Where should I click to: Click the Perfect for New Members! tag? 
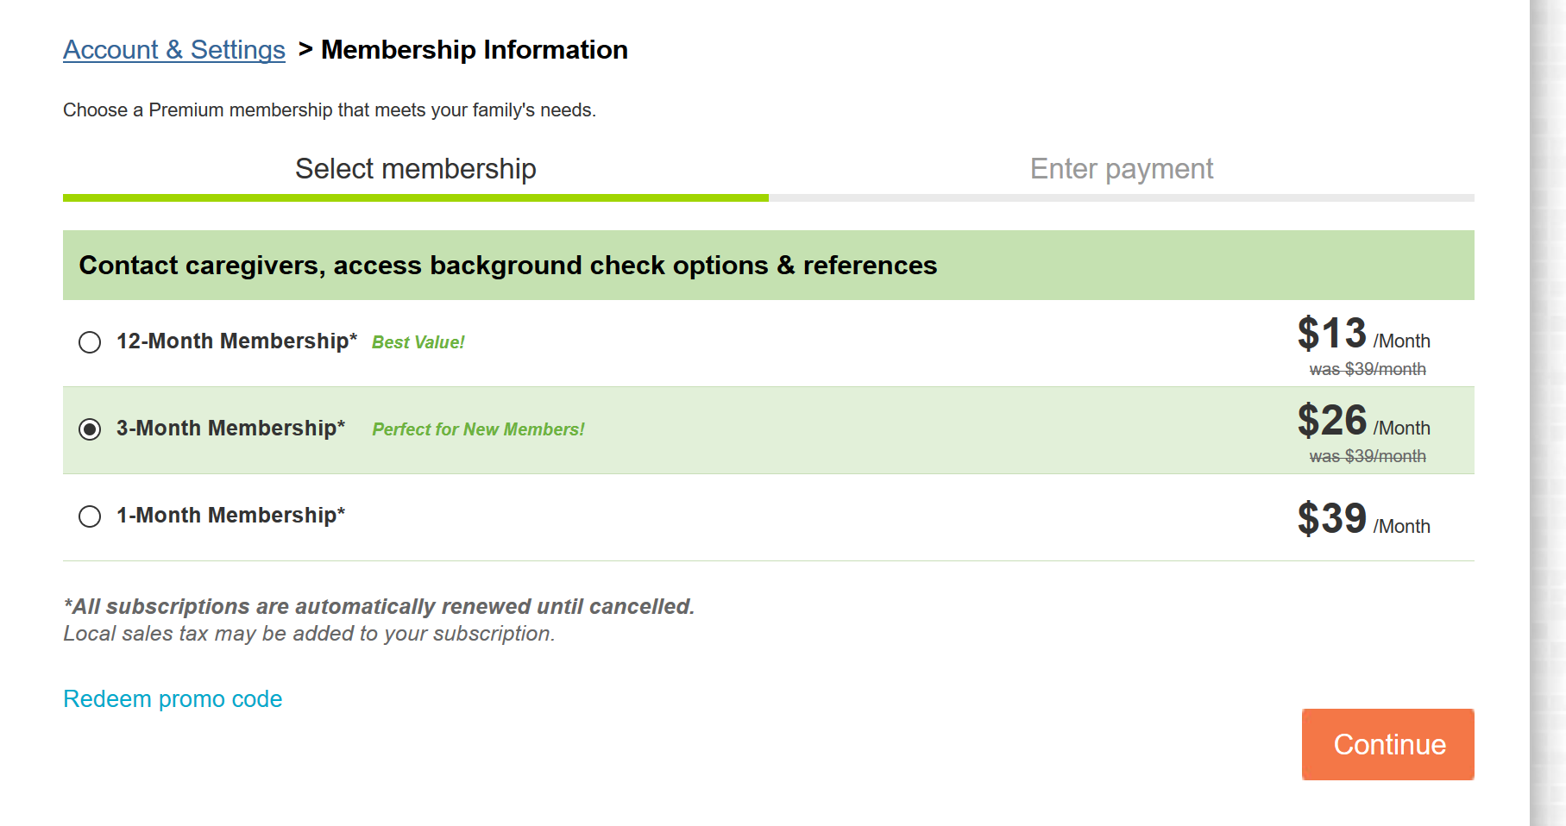[478, 429]
